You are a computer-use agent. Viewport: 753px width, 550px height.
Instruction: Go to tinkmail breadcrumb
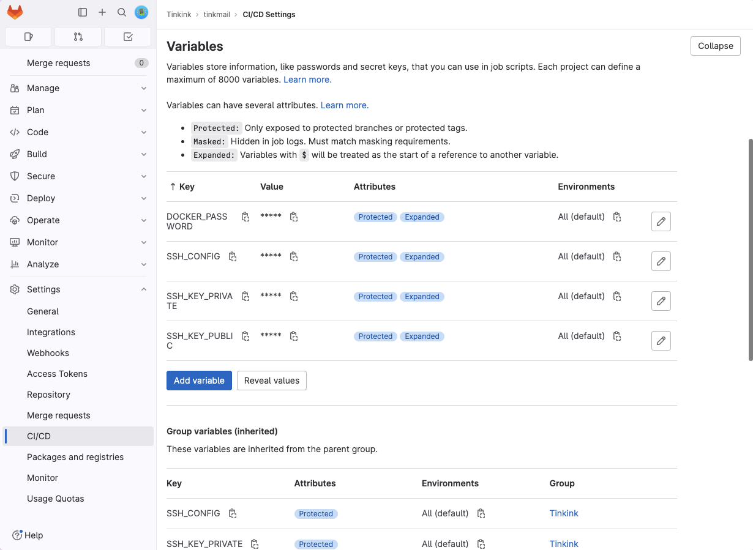tap(217, 14)
